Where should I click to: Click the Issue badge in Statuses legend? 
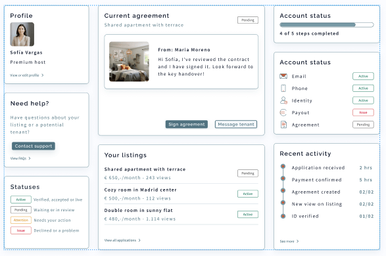[21, 230]
